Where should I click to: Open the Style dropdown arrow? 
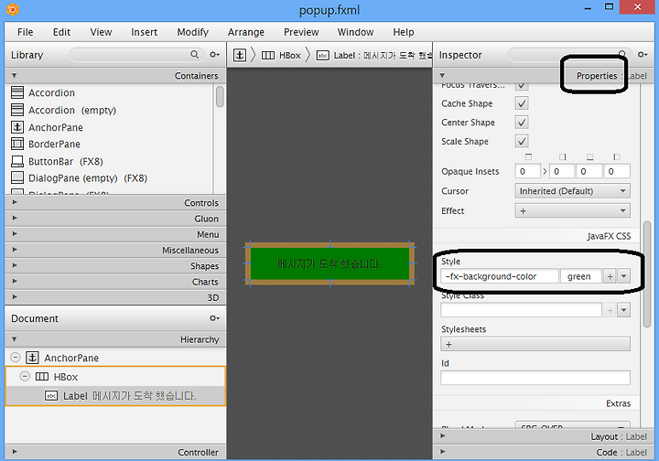click(x=623, y=276)
